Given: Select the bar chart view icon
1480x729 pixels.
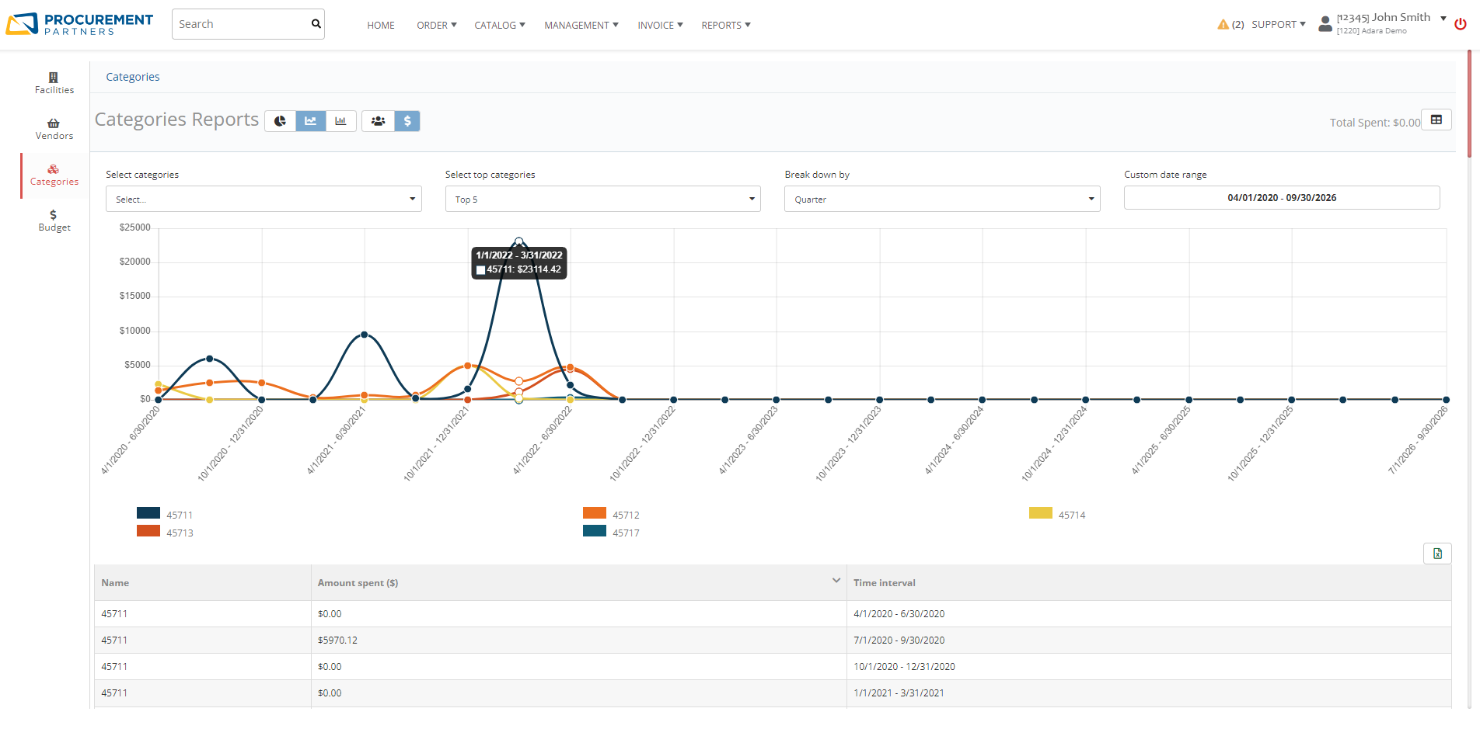Looking at the screenshot, I should click(x=340, y=120).
